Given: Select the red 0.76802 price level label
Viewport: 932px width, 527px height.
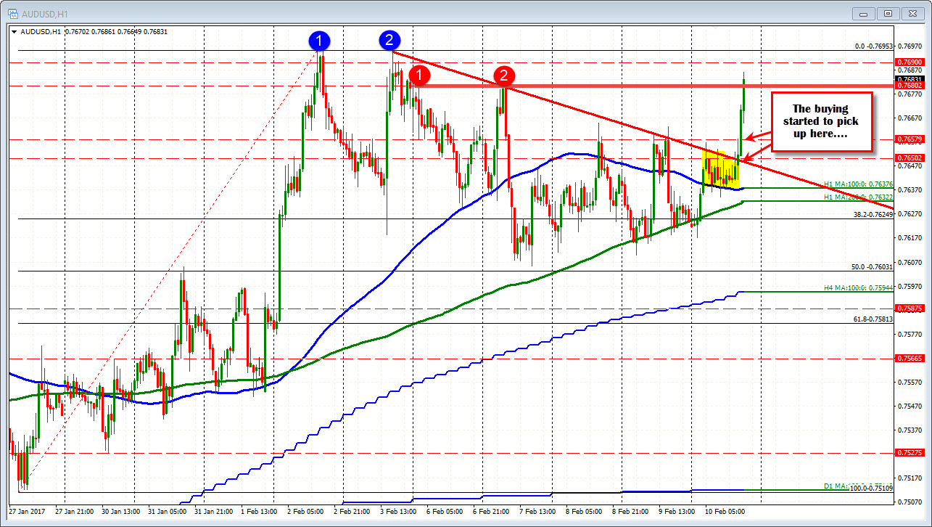Looking at the screenshot, I should tap(910, 86).
